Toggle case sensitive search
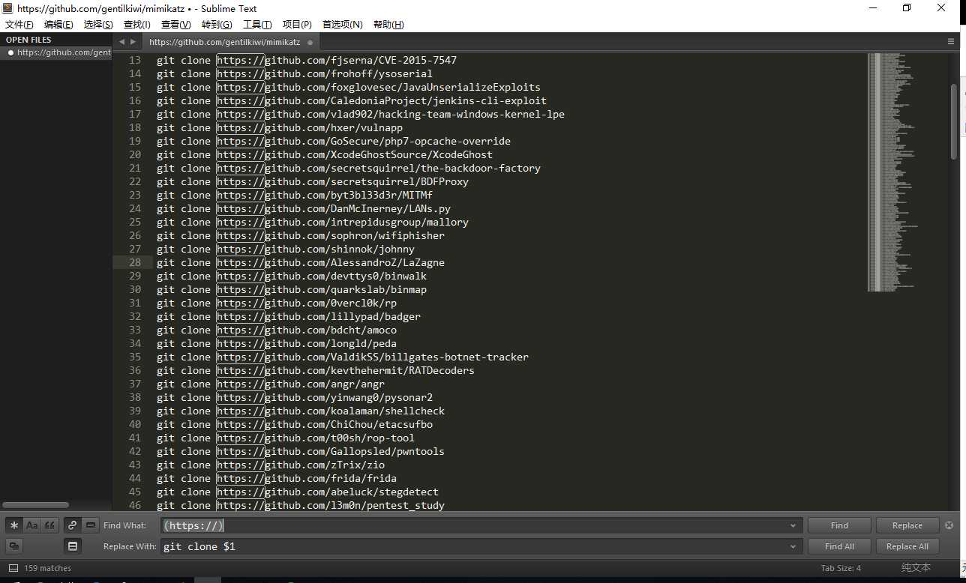The height and width of the screenshot is (583, 966). [x=32, y=525]
